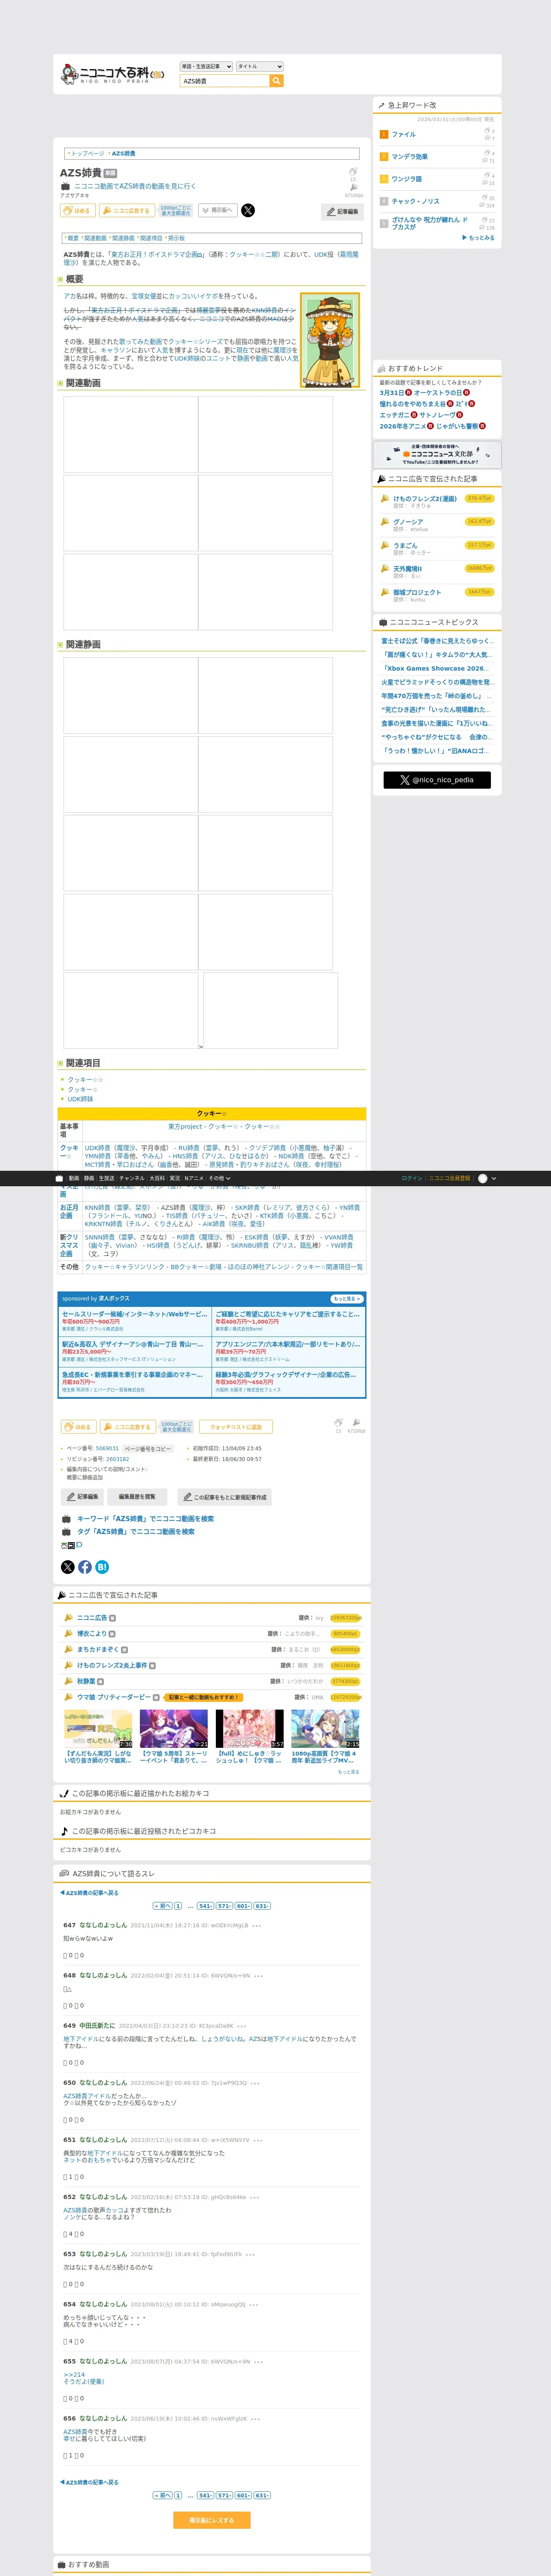The image size is (551, 2576).
Task: Click the 編集履歴を閲覧 button
Action: tap(137, 1497)
